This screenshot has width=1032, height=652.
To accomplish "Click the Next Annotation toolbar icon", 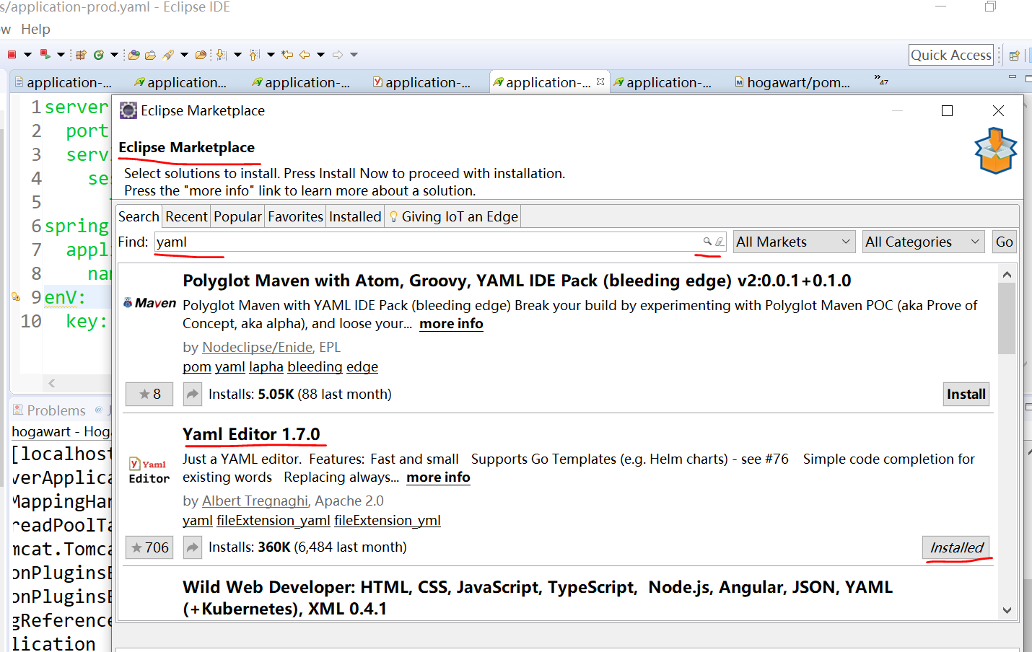I will pyautogui.click(x=221, y=55).
